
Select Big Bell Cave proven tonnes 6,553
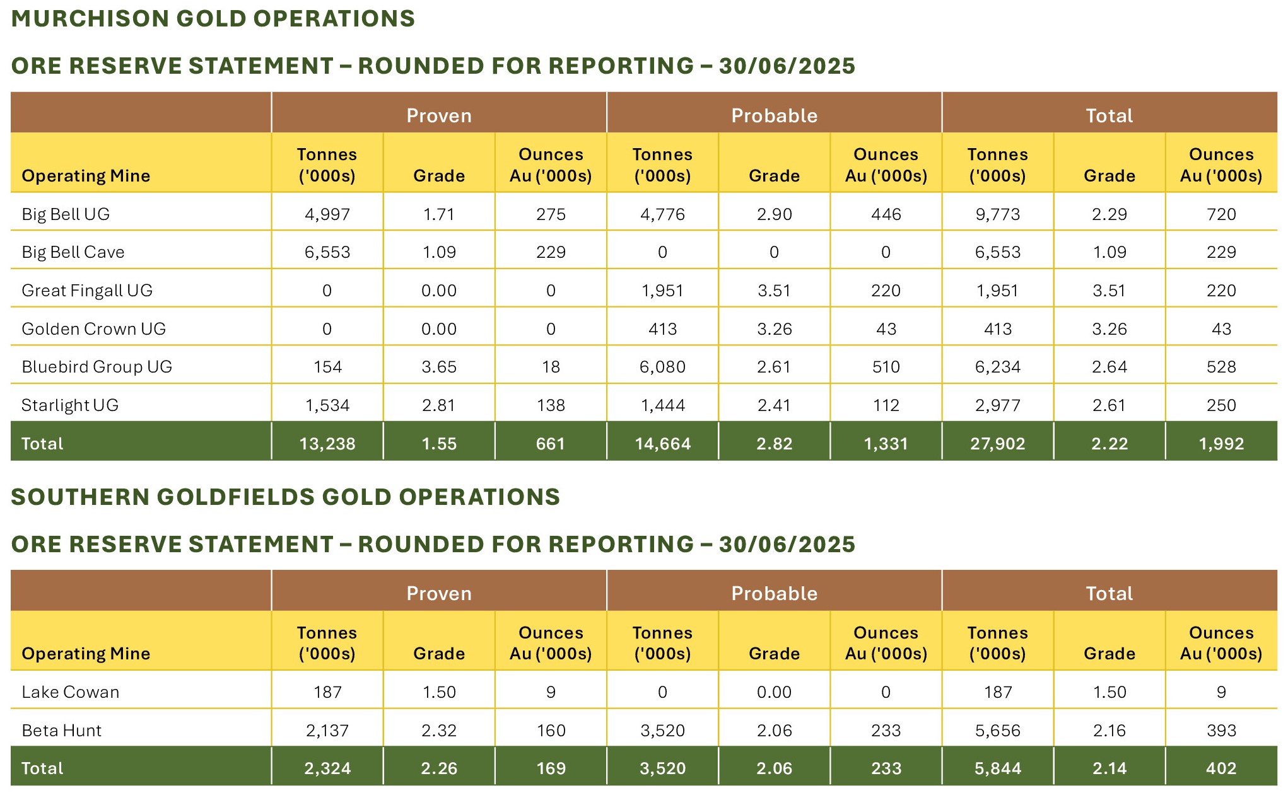(327, 252)
